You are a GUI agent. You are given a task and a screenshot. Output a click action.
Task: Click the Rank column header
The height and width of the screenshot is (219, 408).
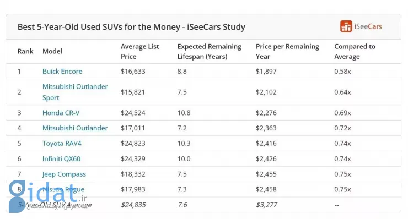click(x=25, y=51)
